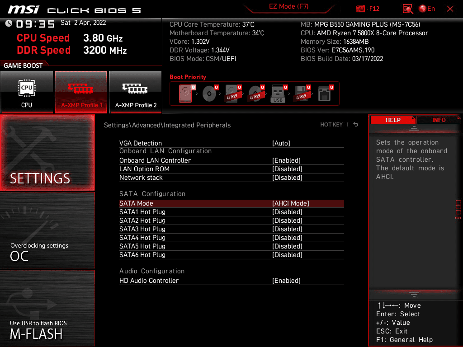Select the USB CD/DVD boot icon
463x347 pixels.
[x=256, y=94]
